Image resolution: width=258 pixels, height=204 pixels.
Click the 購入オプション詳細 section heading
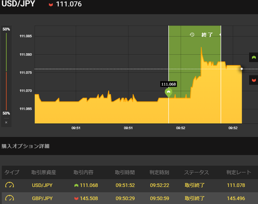coord(25,146)
